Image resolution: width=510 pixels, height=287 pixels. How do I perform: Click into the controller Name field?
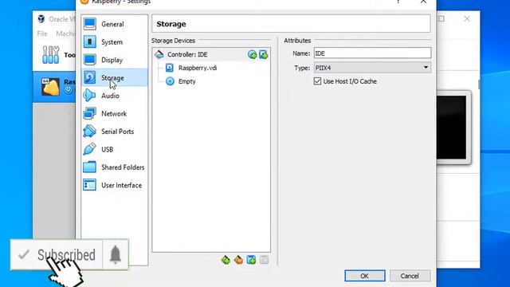372,53
